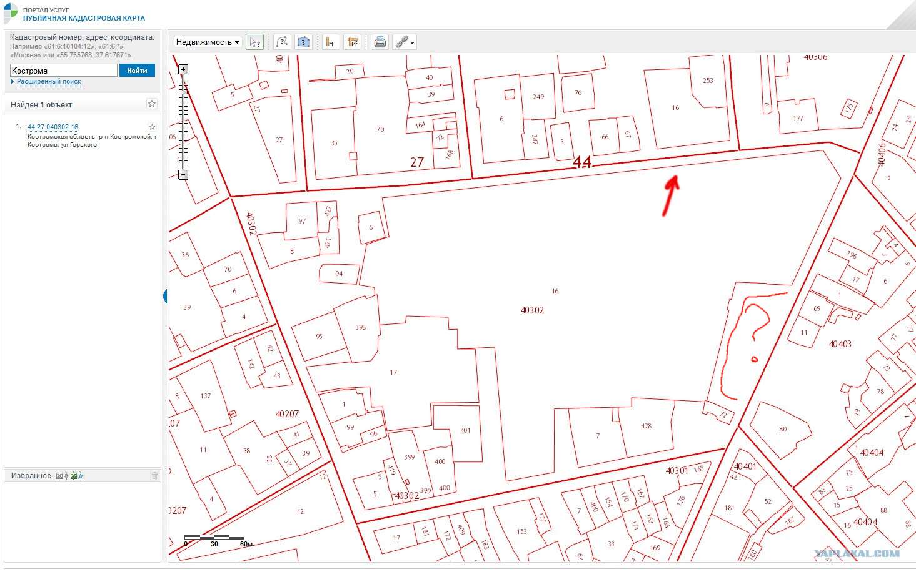Click the map scale bar

click(x=214, y=536)
